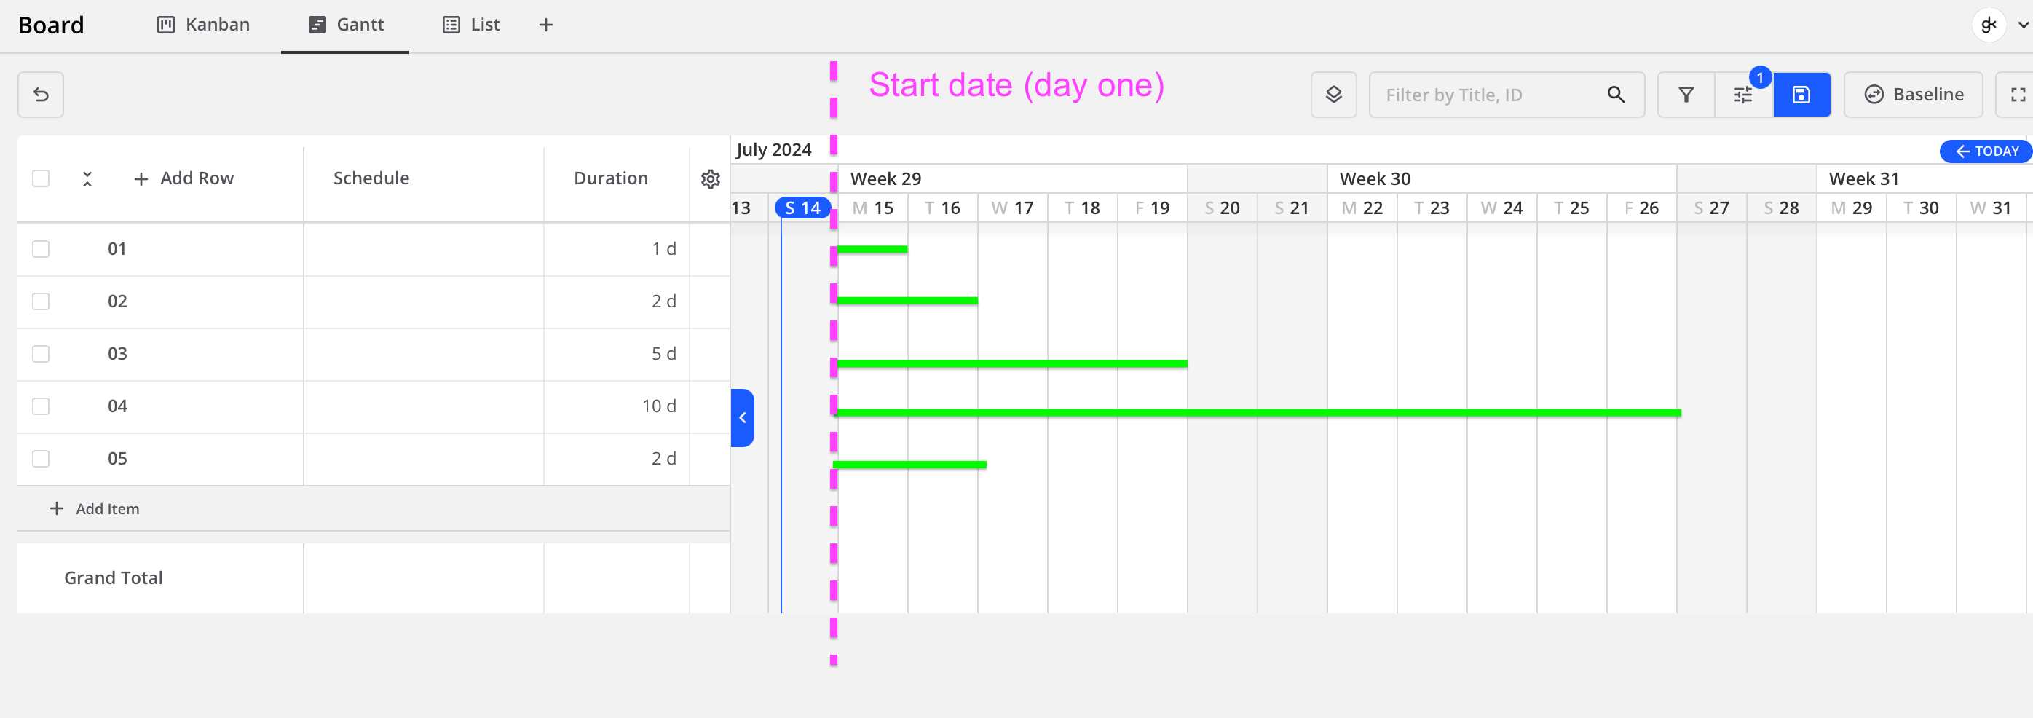Click the plus icon to add view
This screenshot has width=2033, height=718.
pyautogui.click(x=545, y=25)
